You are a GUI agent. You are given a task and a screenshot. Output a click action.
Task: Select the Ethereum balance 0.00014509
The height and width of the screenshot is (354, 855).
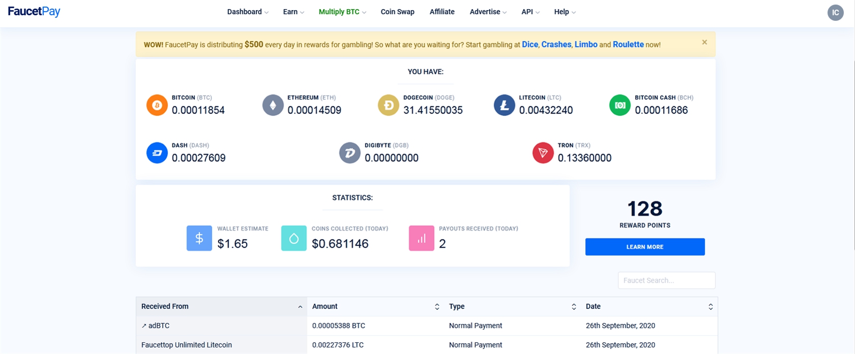[314, 110]
